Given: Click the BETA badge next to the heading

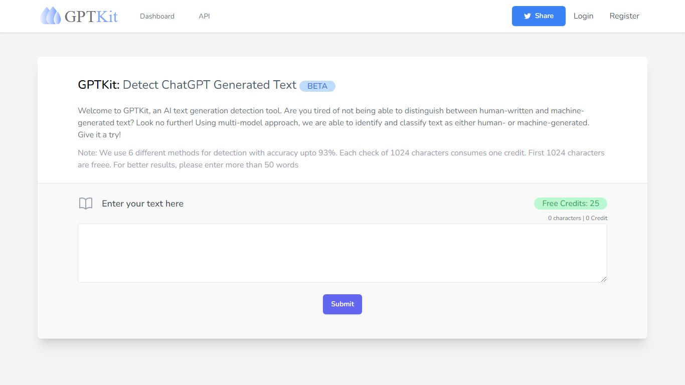Looking at the screenshot, I should click(317, 86).
